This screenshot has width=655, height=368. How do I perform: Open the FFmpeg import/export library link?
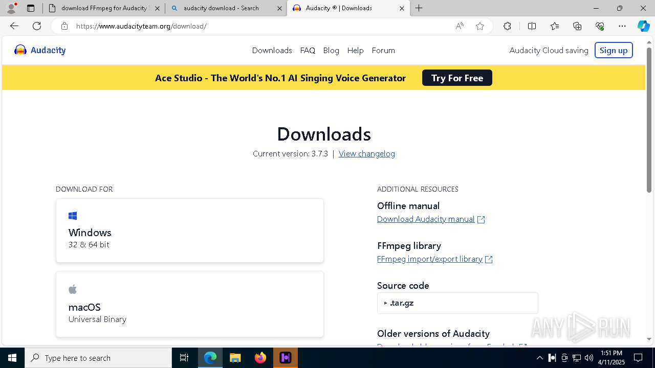click(x=434, y=259)
